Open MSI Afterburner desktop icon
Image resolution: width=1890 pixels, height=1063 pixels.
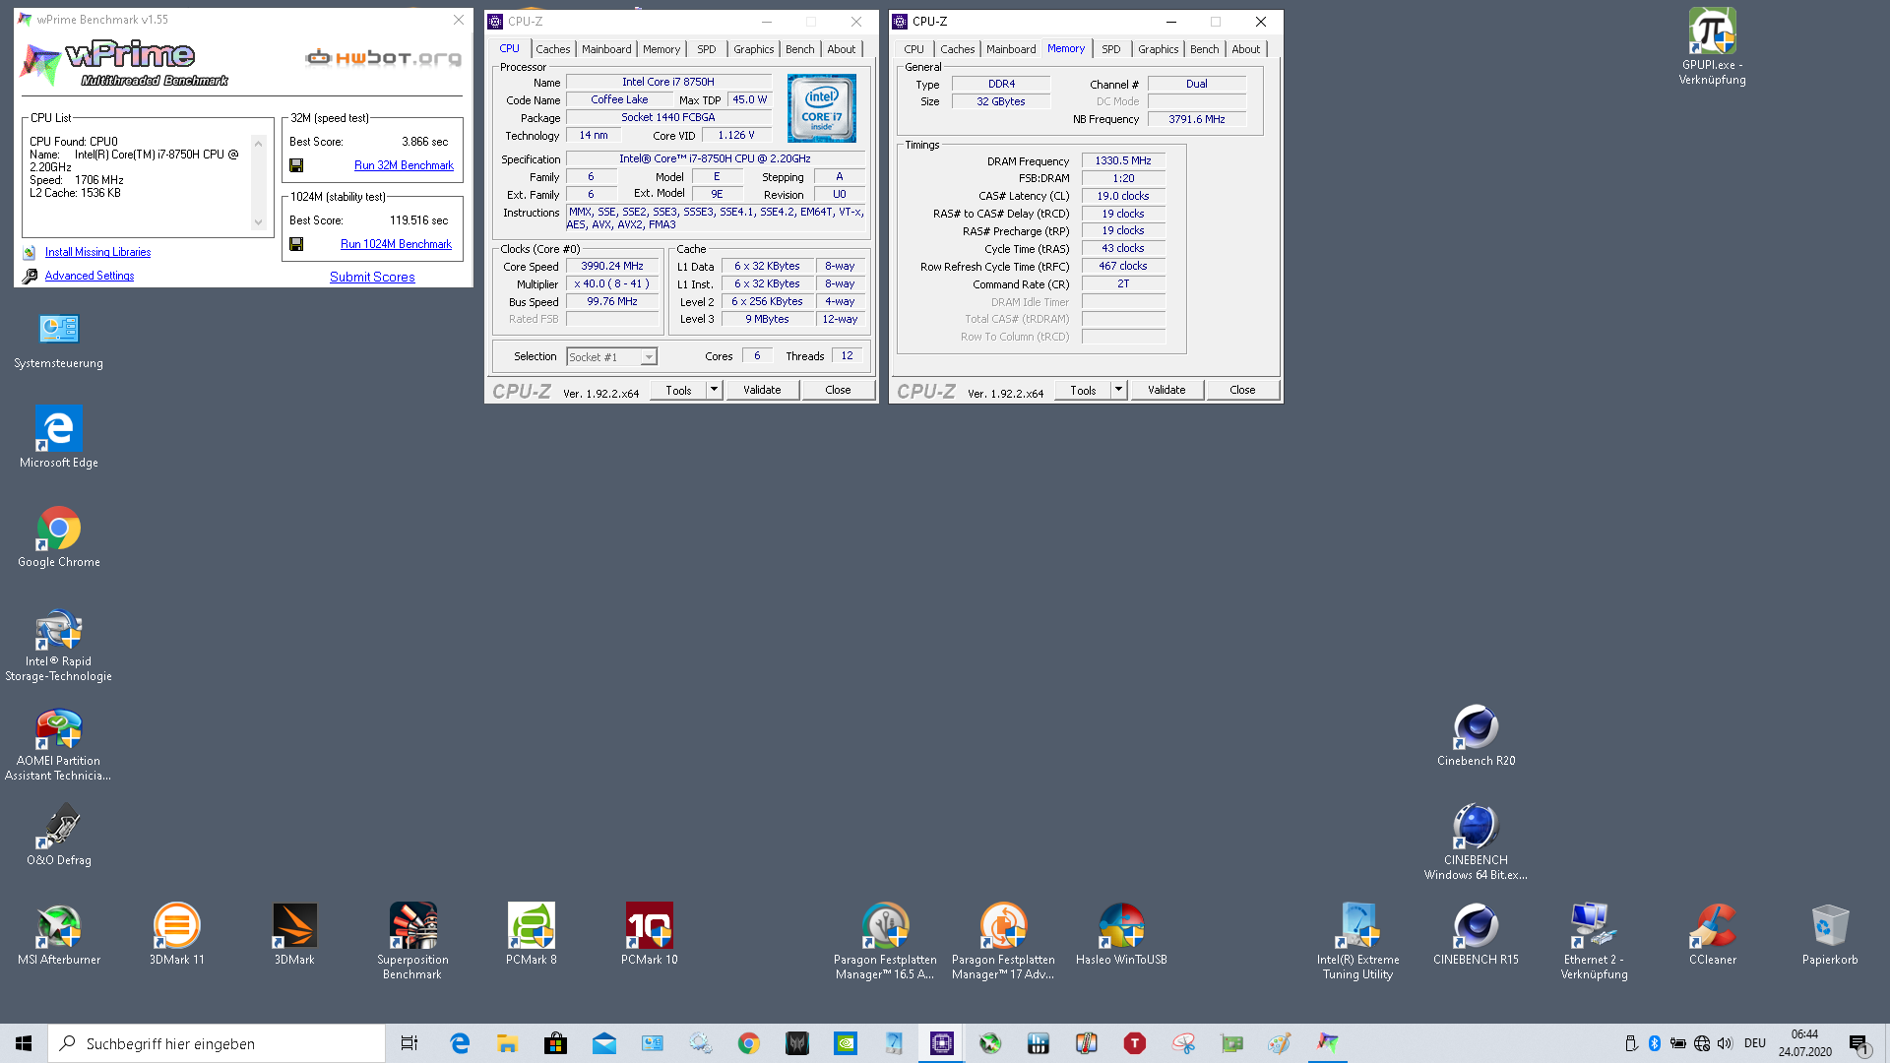pos(59,935)
